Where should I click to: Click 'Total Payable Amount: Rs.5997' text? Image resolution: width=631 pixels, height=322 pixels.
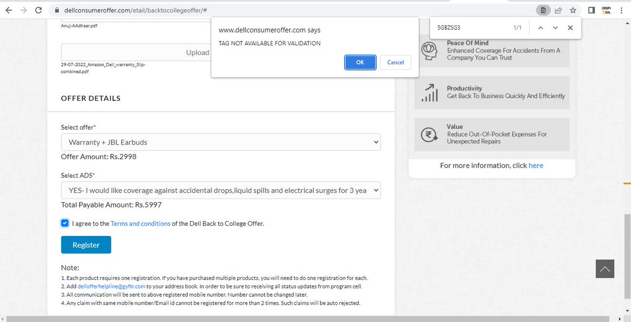pos(111,205)
